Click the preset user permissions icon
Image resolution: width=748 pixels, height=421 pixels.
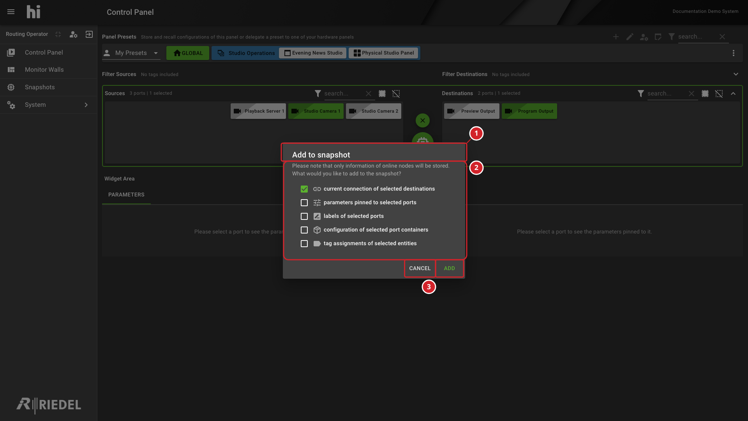pos(644,37)
